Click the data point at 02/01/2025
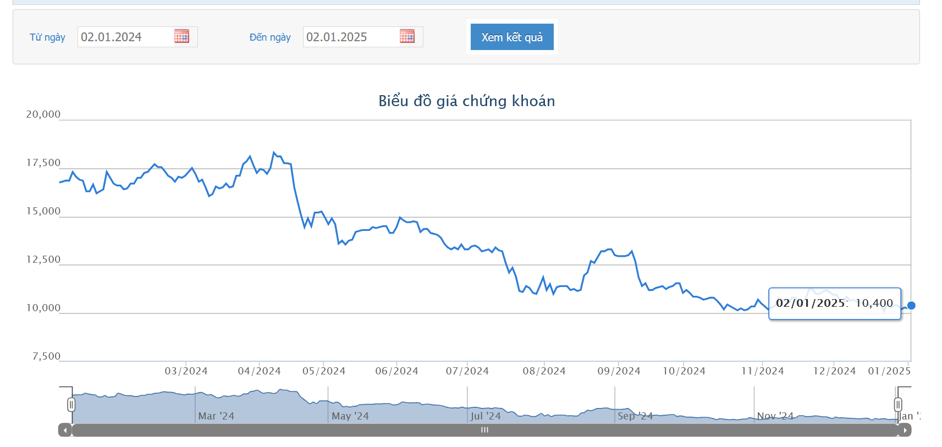 click(x=911, y=305)
